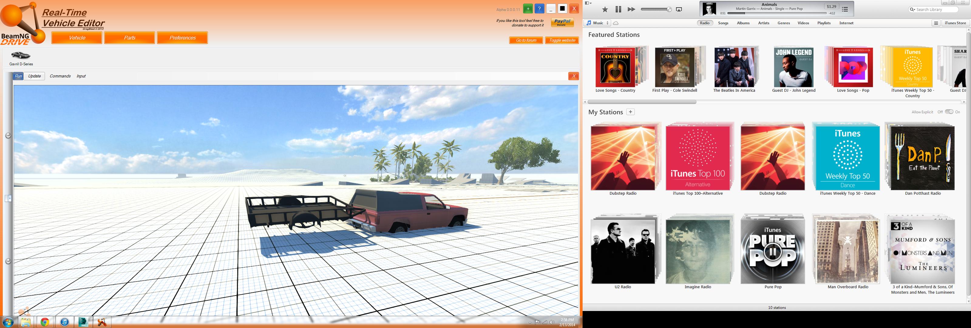This screenshot has height=328, width=971.
Task: Open the search magnifier dropdown in Search Library
Action: click(x=913, y=9)
